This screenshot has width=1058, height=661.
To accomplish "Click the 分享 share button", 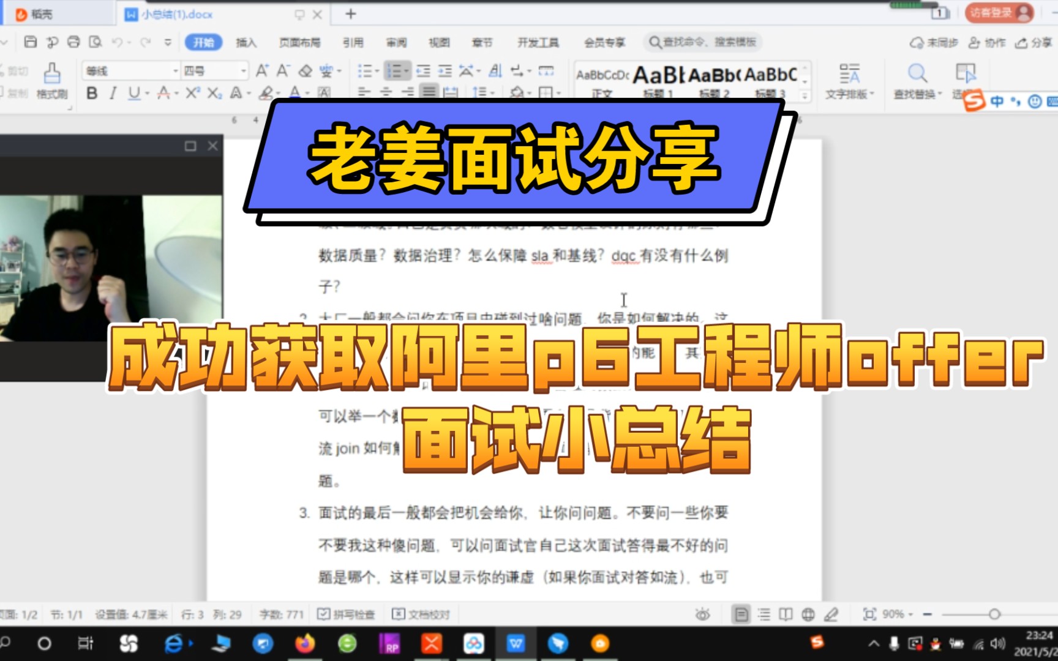I will point(1034,42).
